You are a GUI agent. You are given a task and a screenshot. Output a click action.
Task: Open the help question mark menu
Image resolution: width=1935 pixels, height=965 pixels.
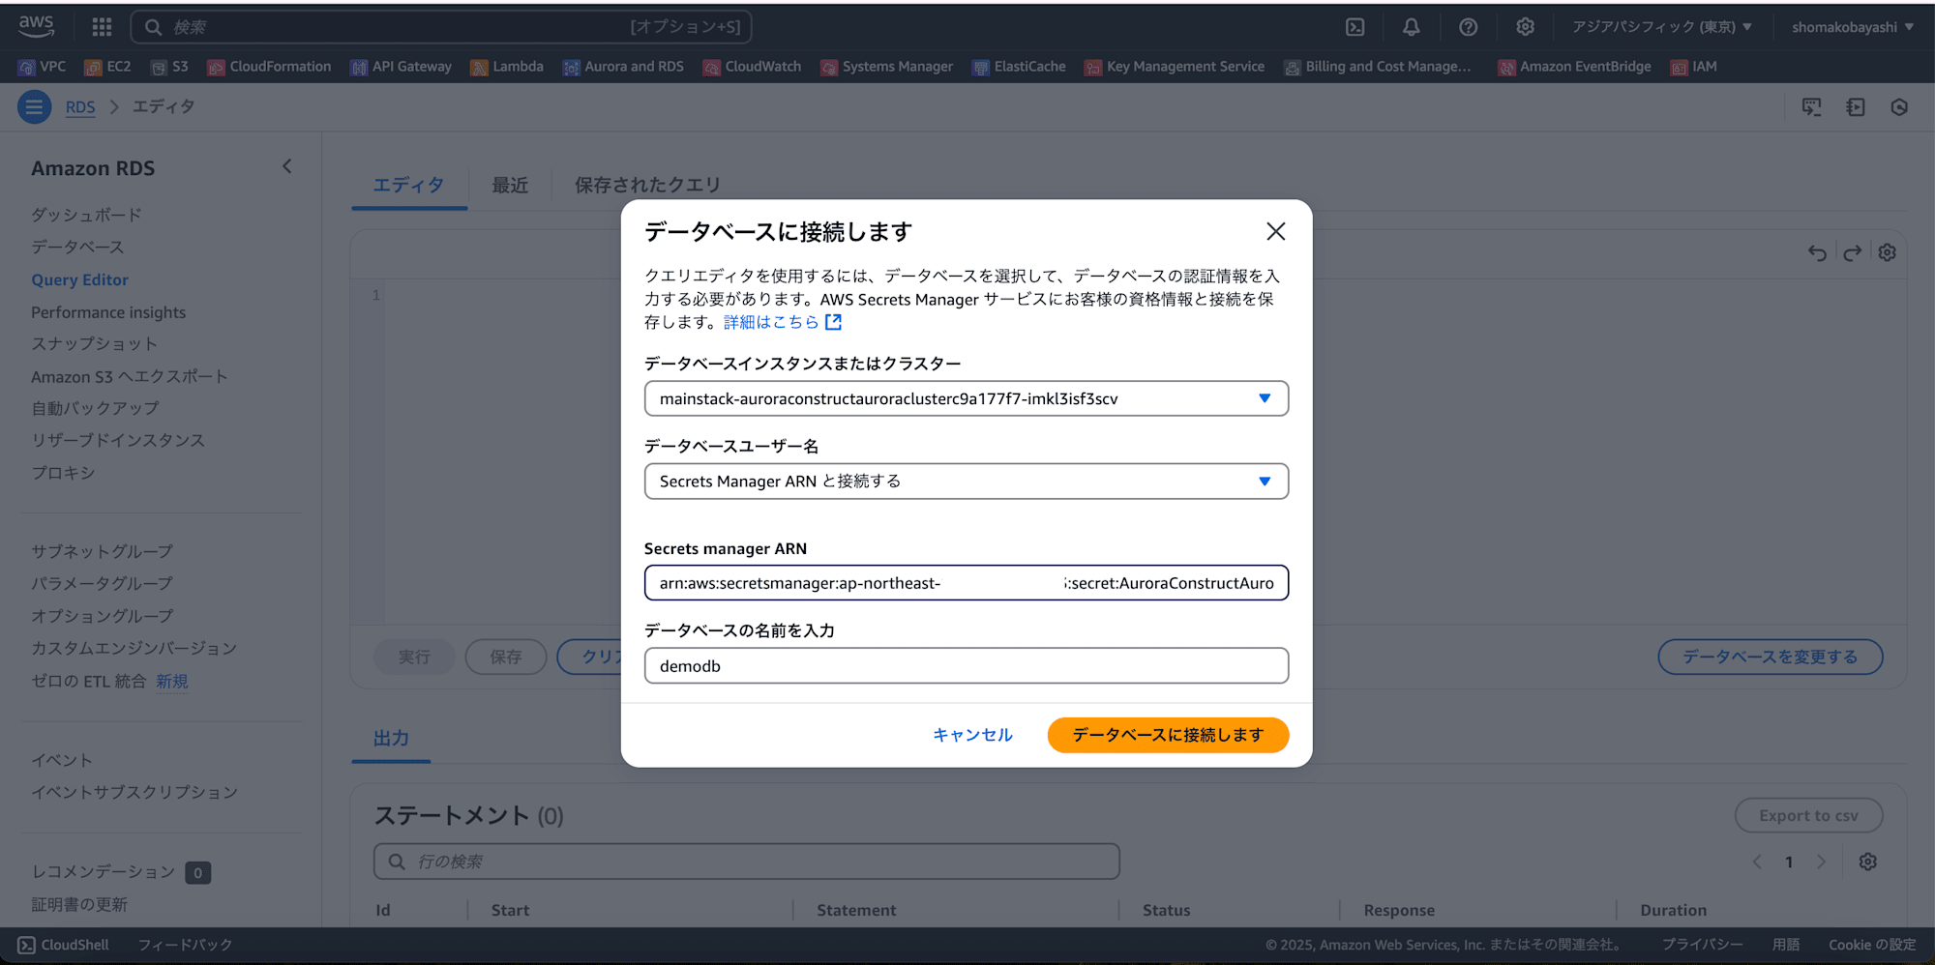pyautogui.click(x=1469, y=27)
